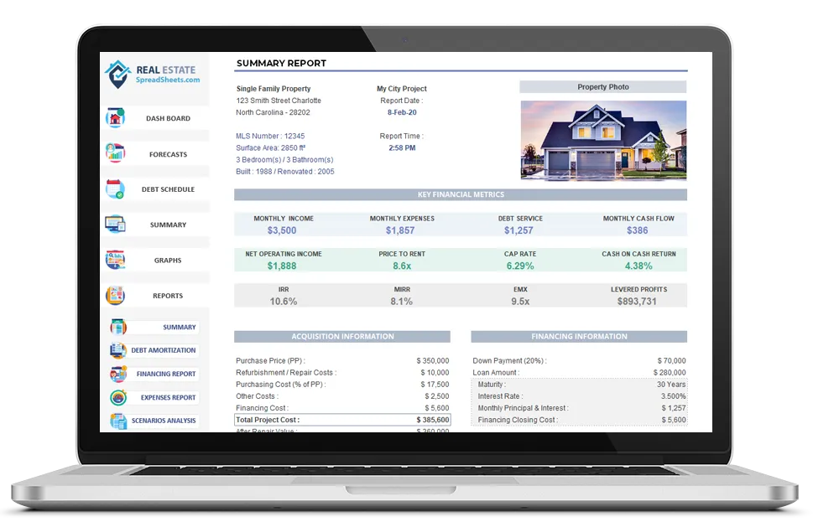The height and width of the screenshot is (527, 813).
Task: Open the SCENARIOS ANALYSIS button
Action: (164, 421)
